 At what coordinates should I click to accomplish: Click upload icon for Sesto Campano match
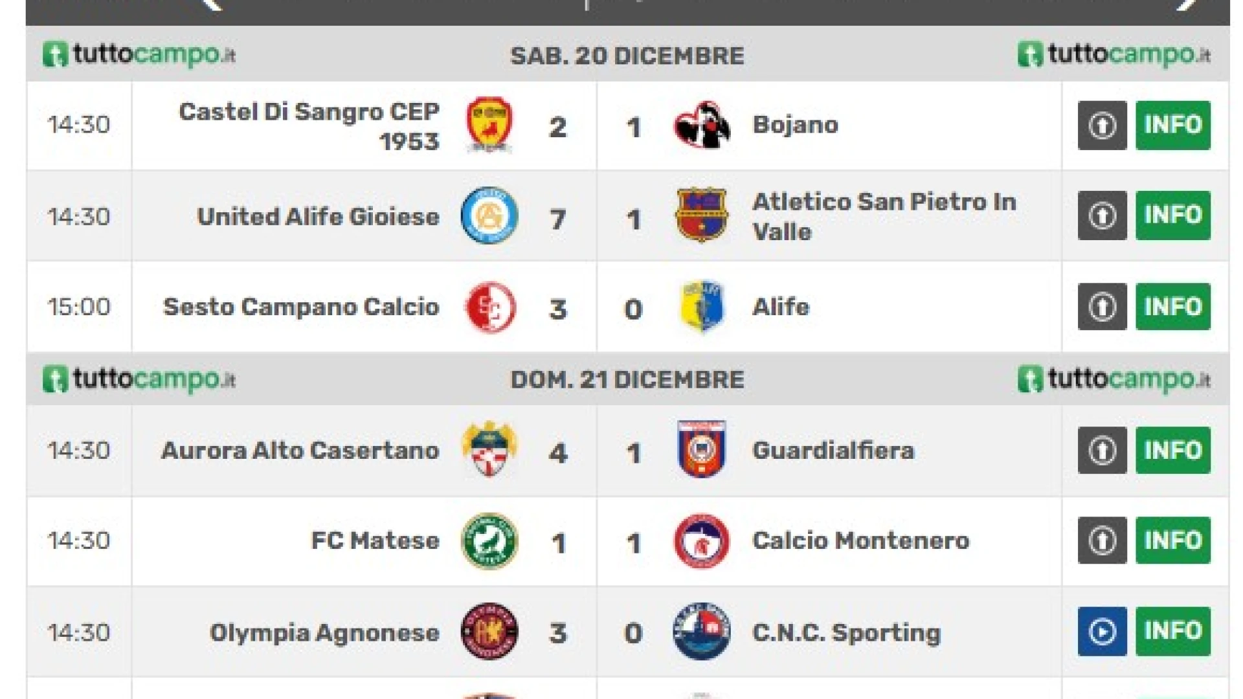click(1102, 307)
